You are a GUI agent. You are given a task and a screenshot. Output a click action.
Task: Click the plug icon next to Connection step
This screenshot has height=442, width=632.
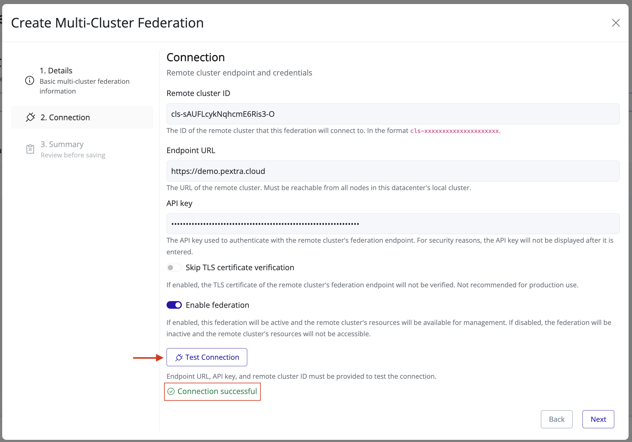pyautogui.click(x=30, y=117)
